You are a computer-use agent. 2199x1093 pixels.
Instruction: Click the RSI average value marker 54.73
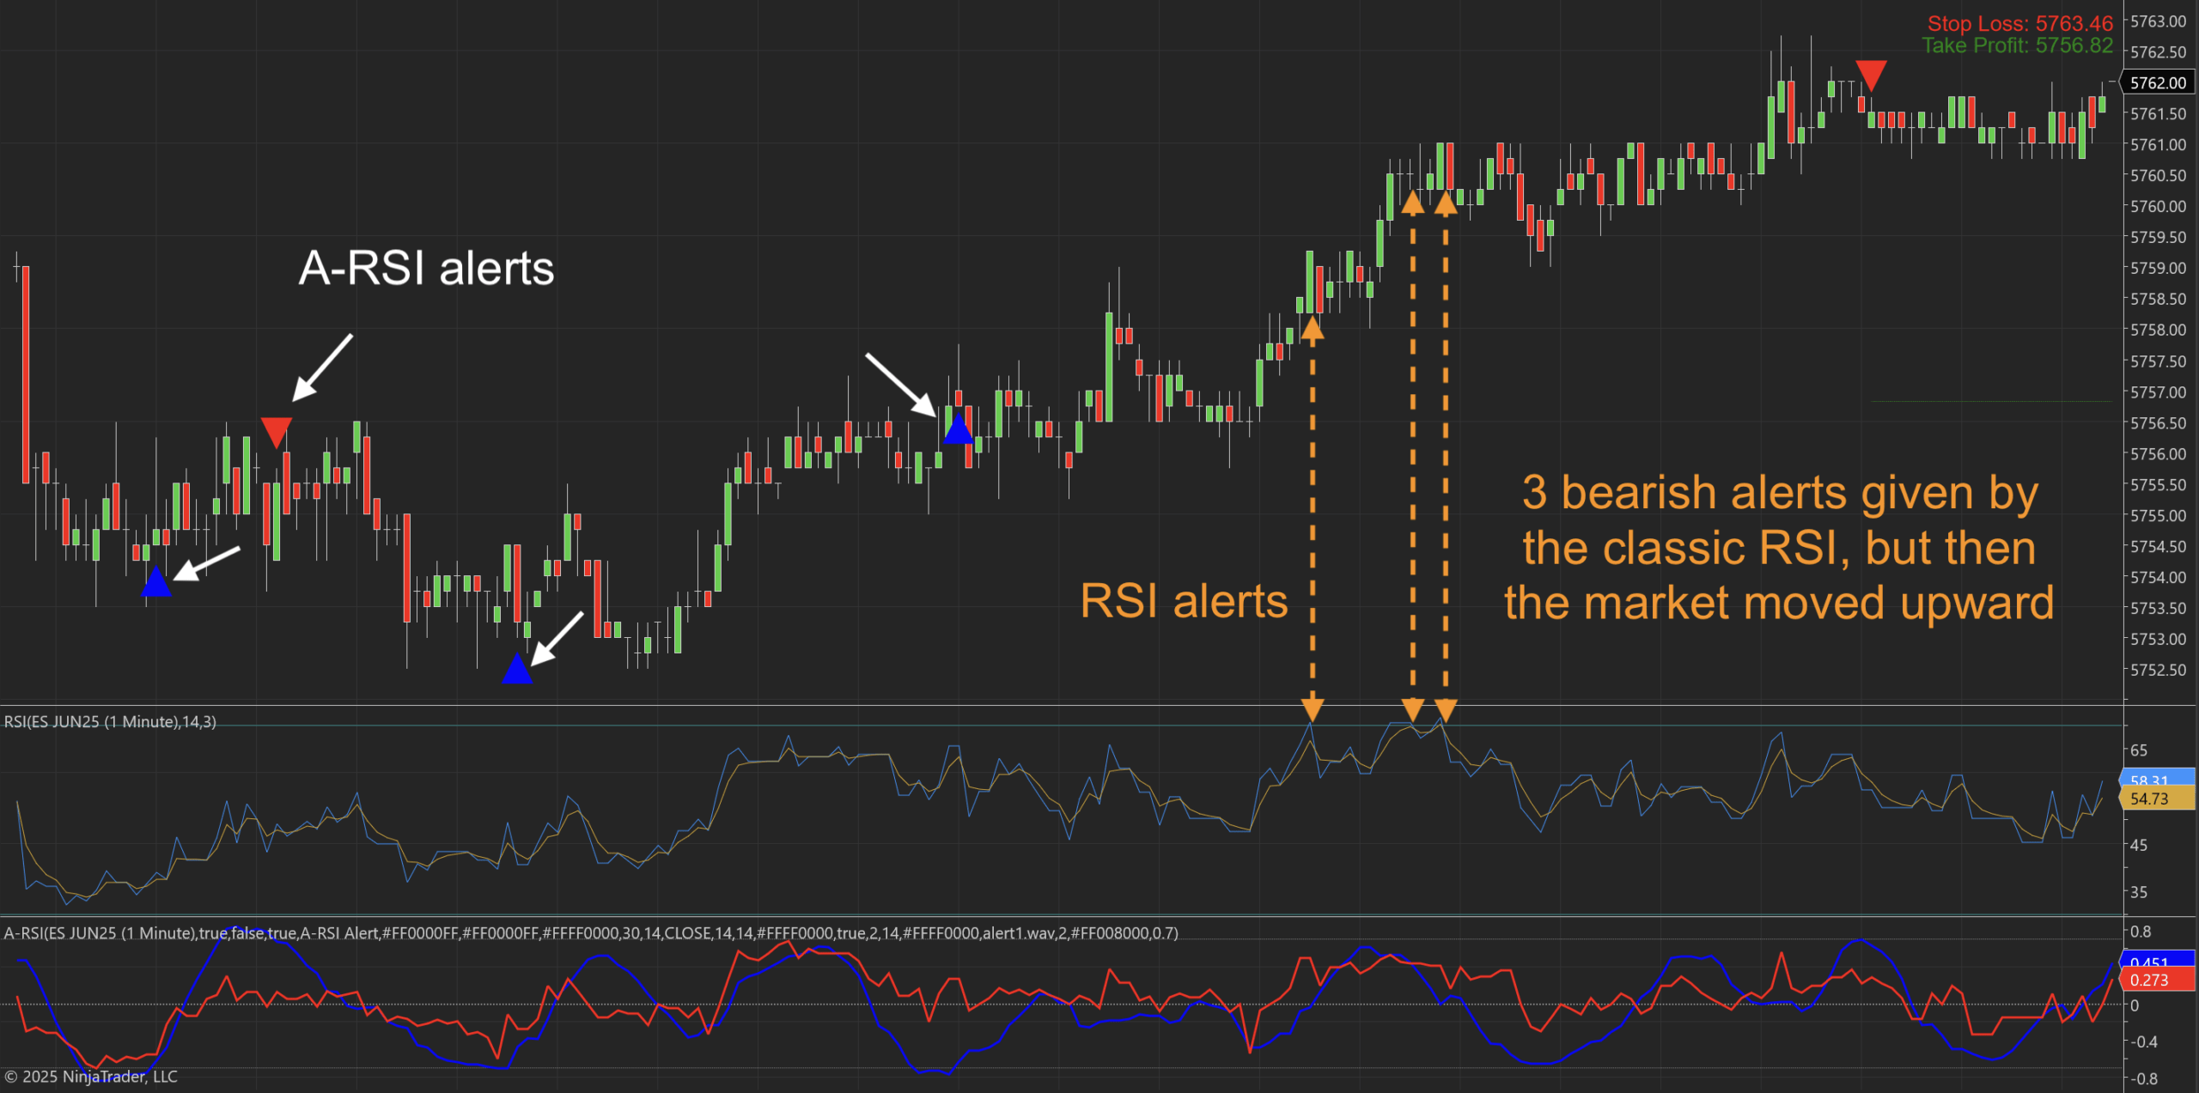pyautogui.click(x=2157, y=798)
